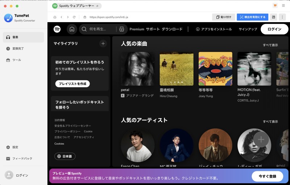Click the browser home icon beside back arrow
The height and width of the screenshot is (185, 290).
click(x=55, y=17)
